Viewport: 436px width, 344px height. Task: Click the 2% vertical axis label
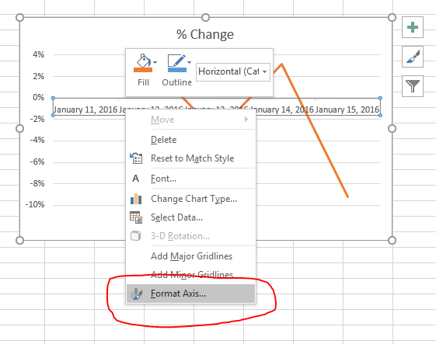point(39,76)
